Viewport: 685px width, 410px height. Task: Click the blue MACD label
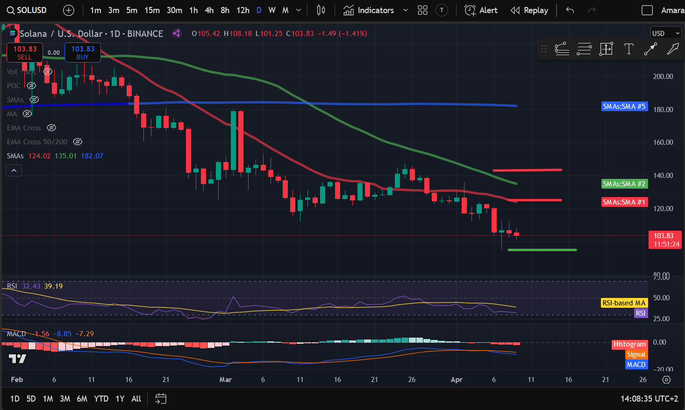636,365
